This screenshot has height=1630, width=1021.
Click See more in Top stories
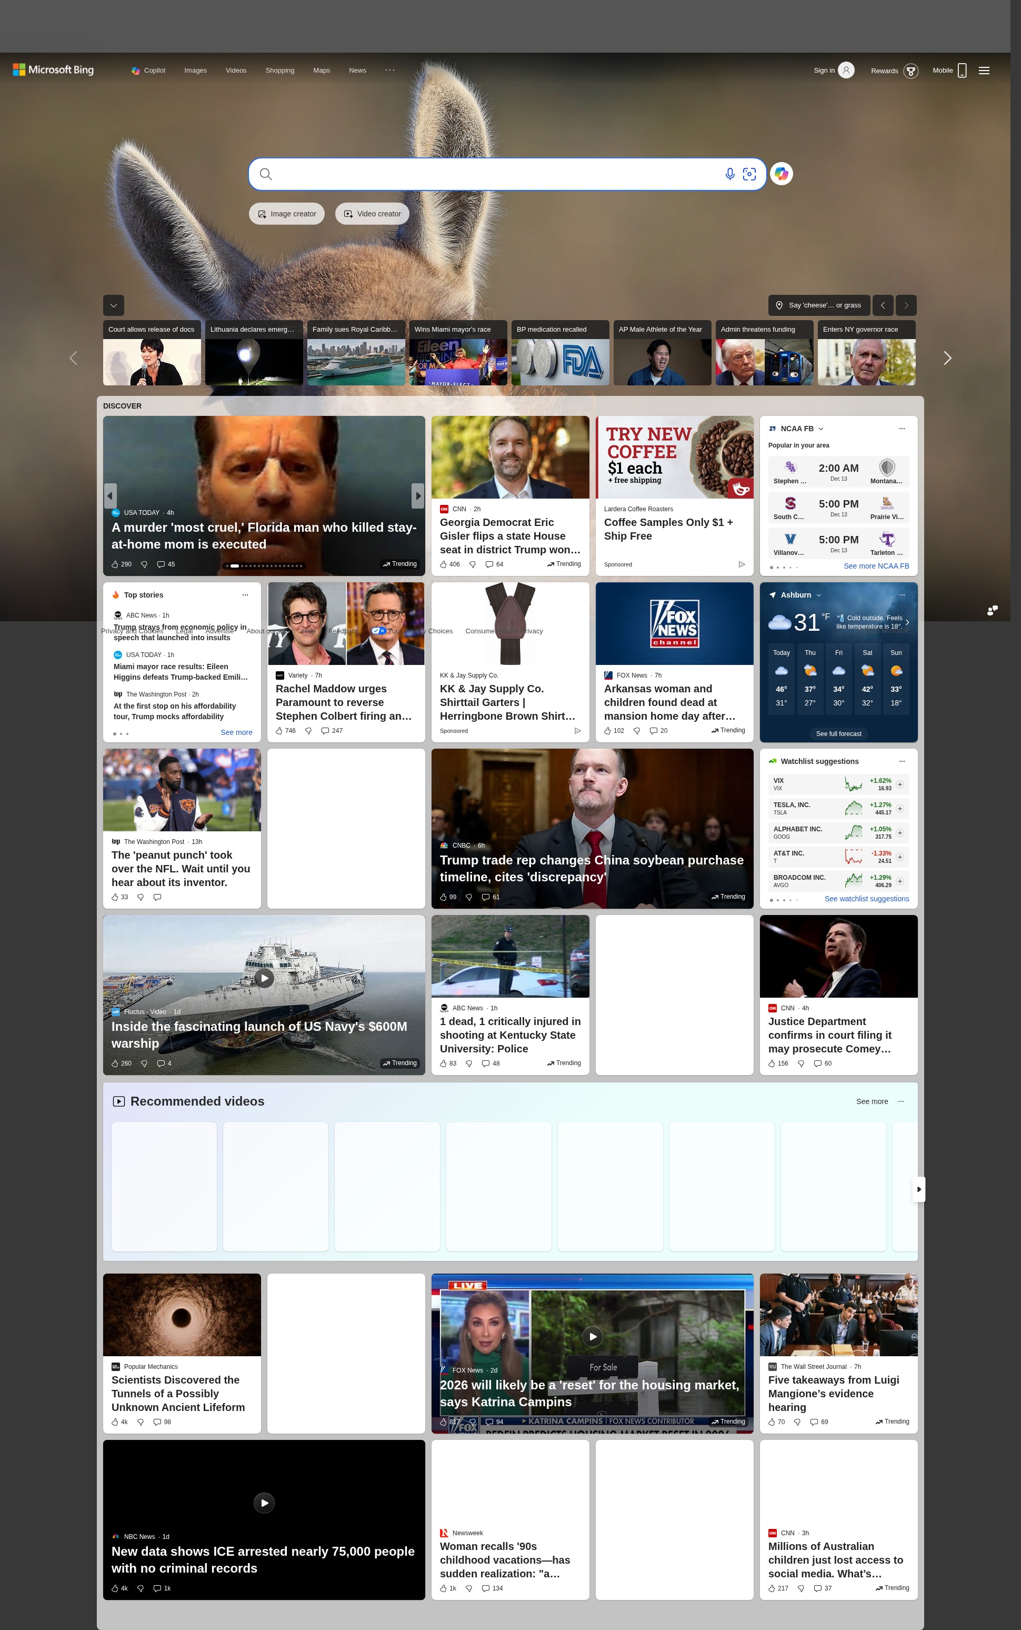(x=236, y=732)
